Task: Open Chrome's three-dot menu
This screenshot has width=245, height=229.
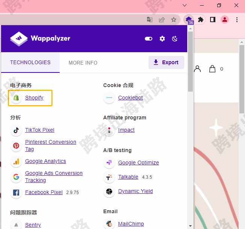Action: pyautogui.click(x=237, y=20)
